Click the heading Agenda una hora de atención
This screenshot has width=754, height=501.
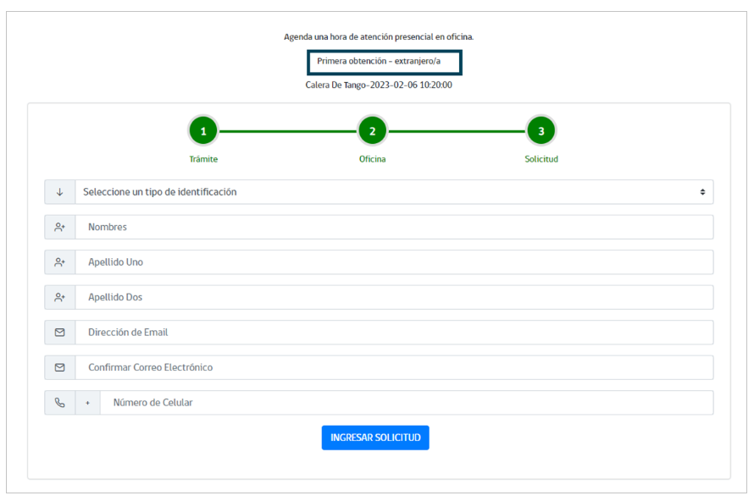[379, 37]
